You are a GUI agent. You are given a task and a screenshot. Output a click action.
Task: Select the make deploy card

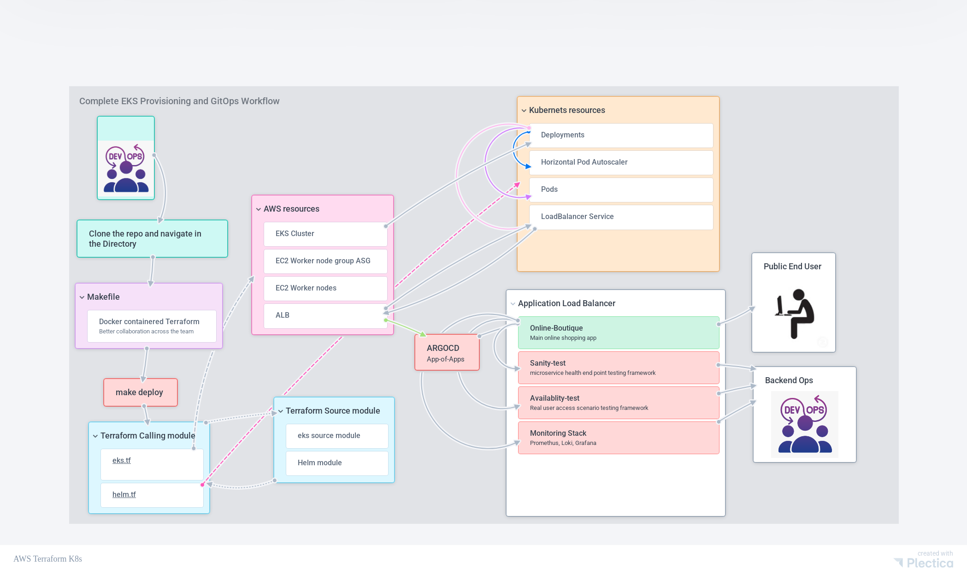pyautogui.click(x=140, y=392)
